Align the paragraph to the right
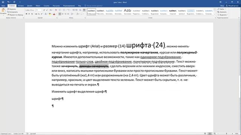The width and height of the screenshot is (241, 135). click(65, 14)
